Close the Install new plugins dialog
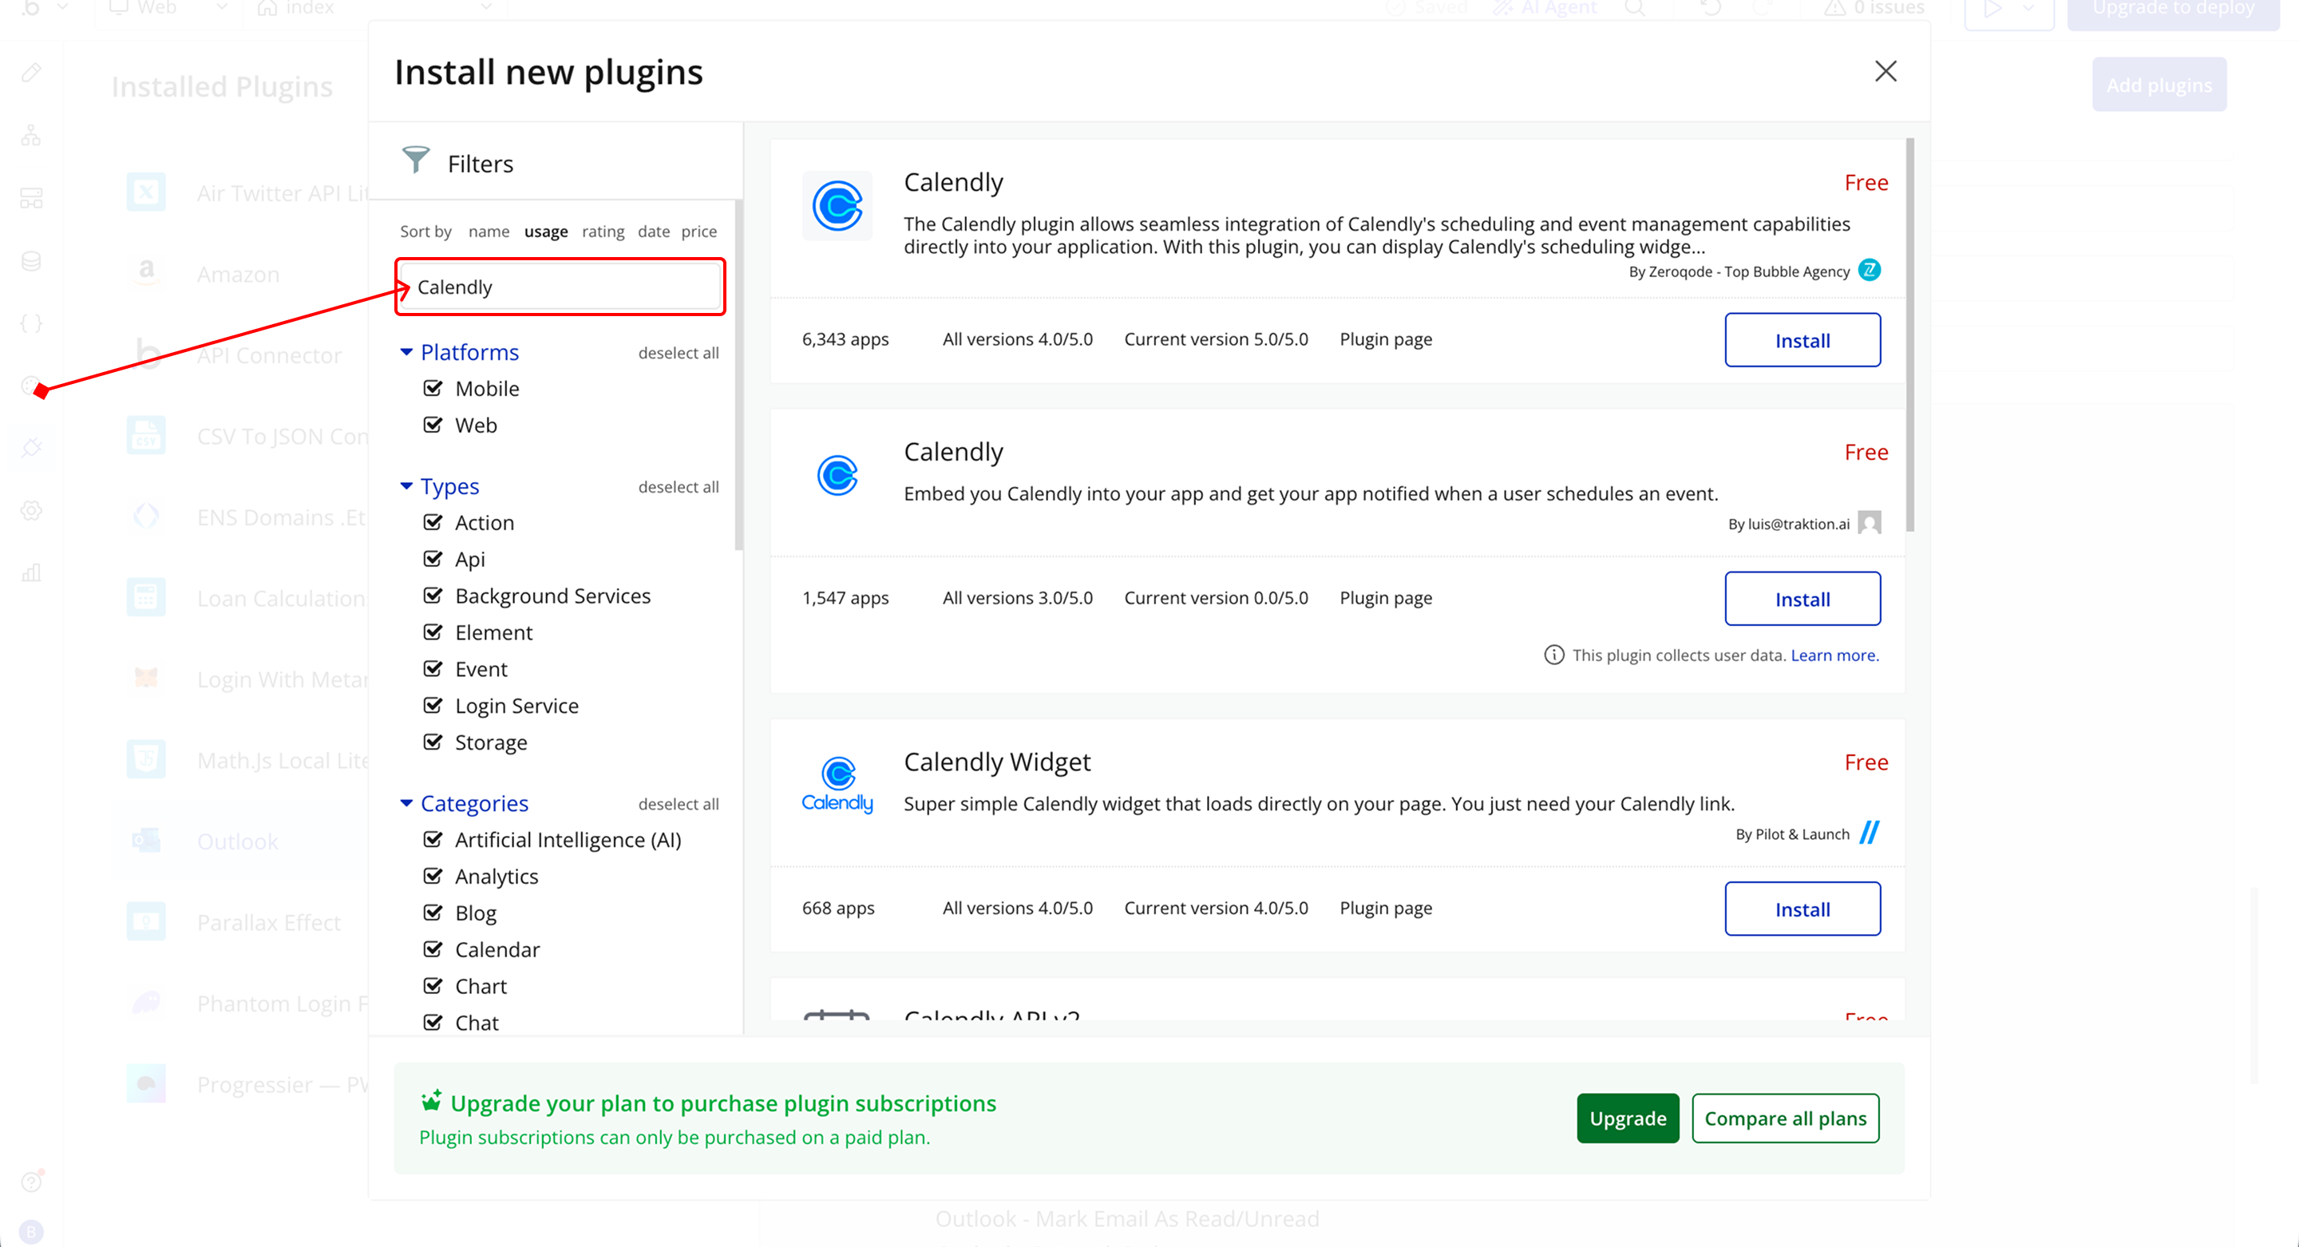Image resolution: width=2299 pixels, height=1247 pixels. coord(1885,71)
